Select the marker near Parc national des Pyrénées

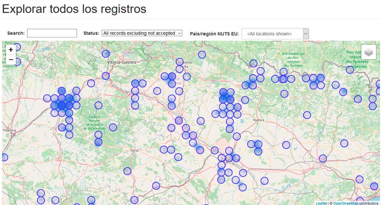tap(284, 72)
